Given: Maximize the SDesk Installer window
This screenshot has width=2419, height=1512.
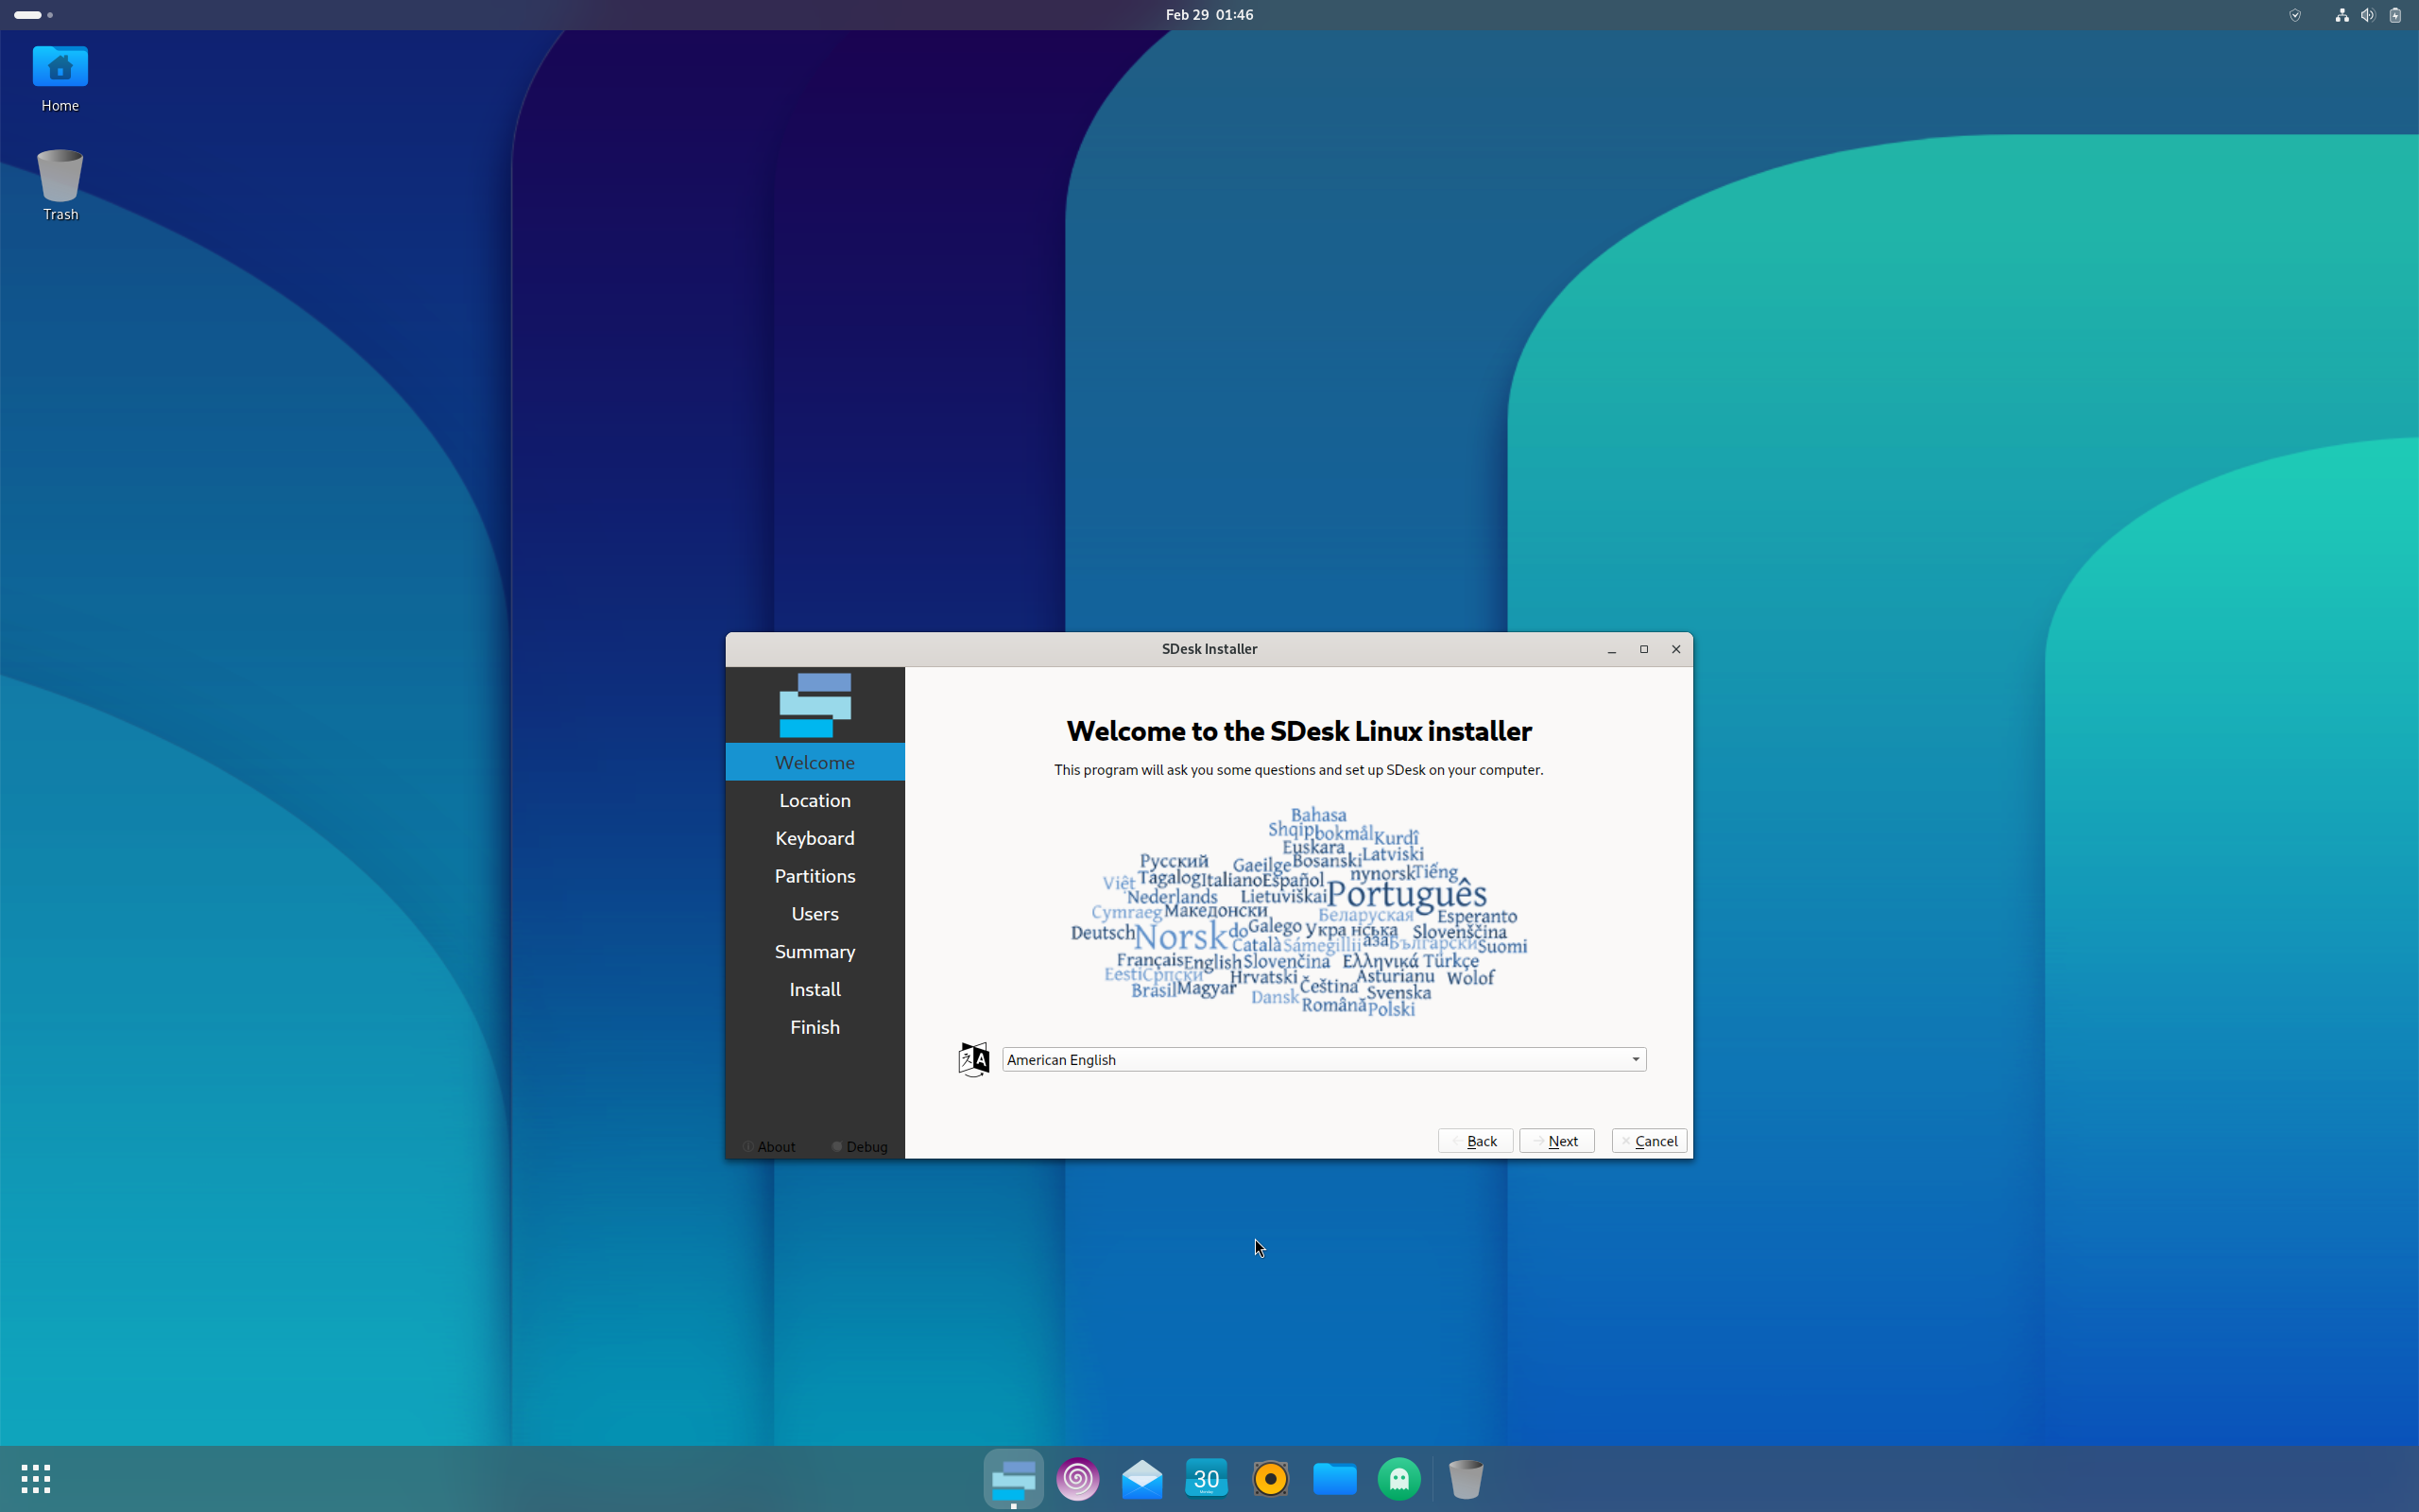Looking at the screenshot, I should pyautogui.click(x=1643, y=649).
